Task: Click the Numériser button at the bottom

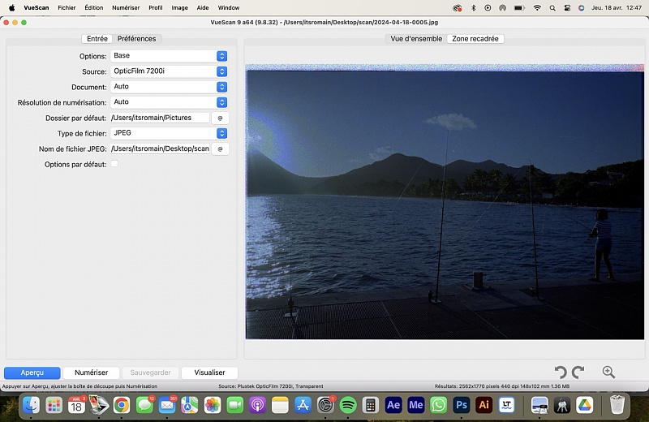Action: (91, 372)
